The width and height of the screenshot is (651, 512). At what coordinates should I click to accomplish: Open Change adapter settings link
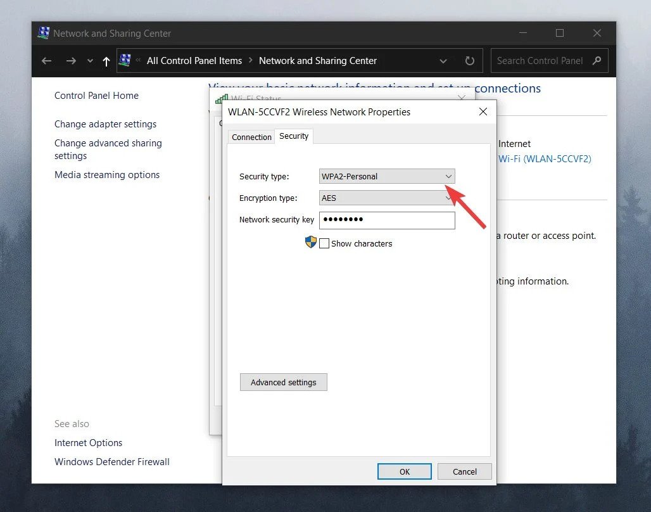click(106, 124)
